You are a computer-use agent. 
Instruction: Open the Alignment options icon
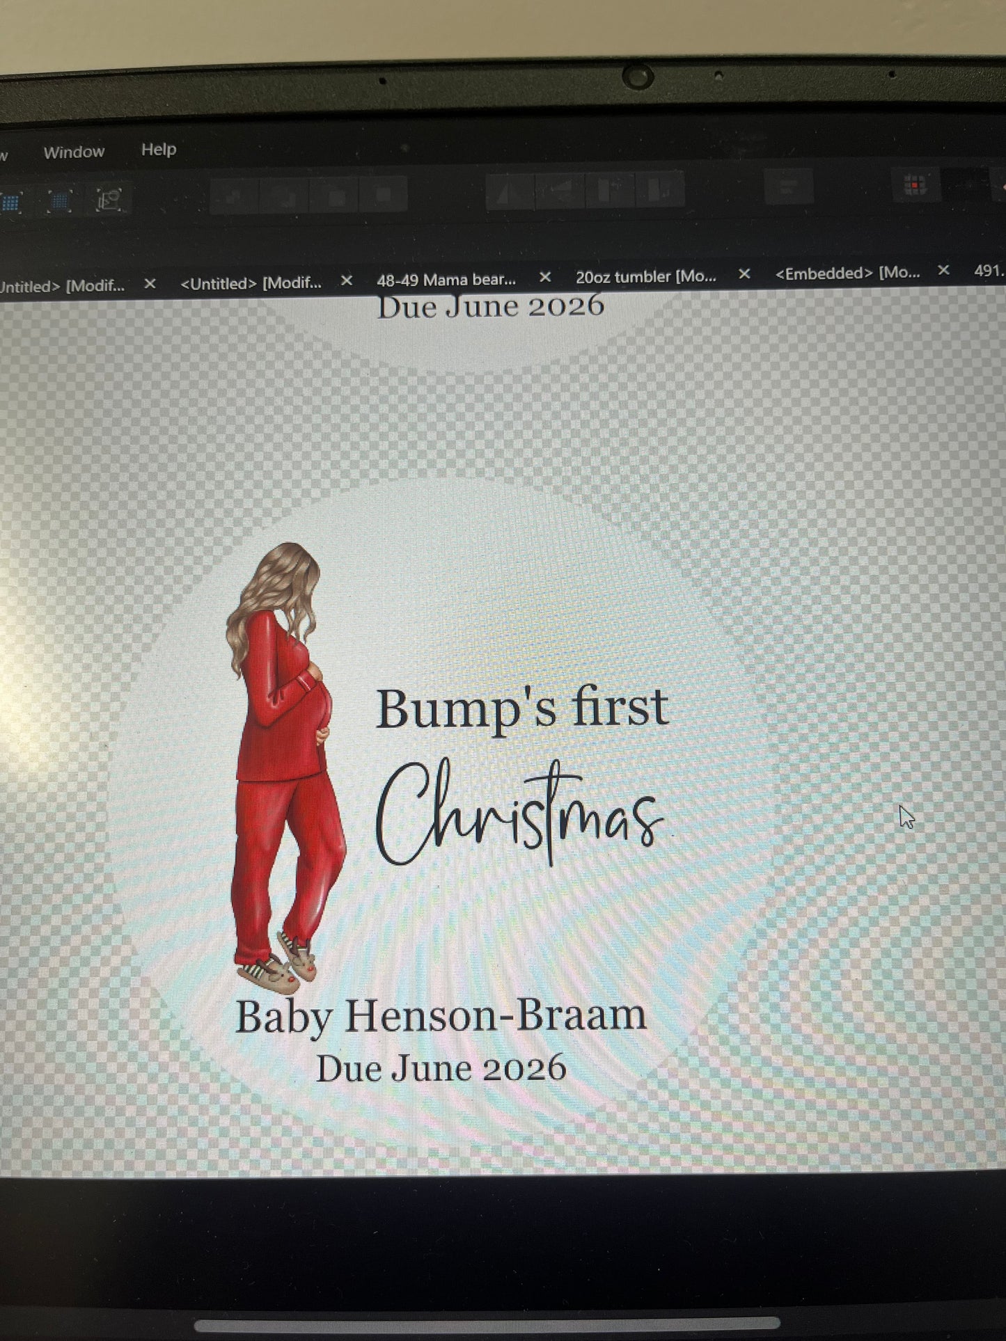(x=789, y=187)
